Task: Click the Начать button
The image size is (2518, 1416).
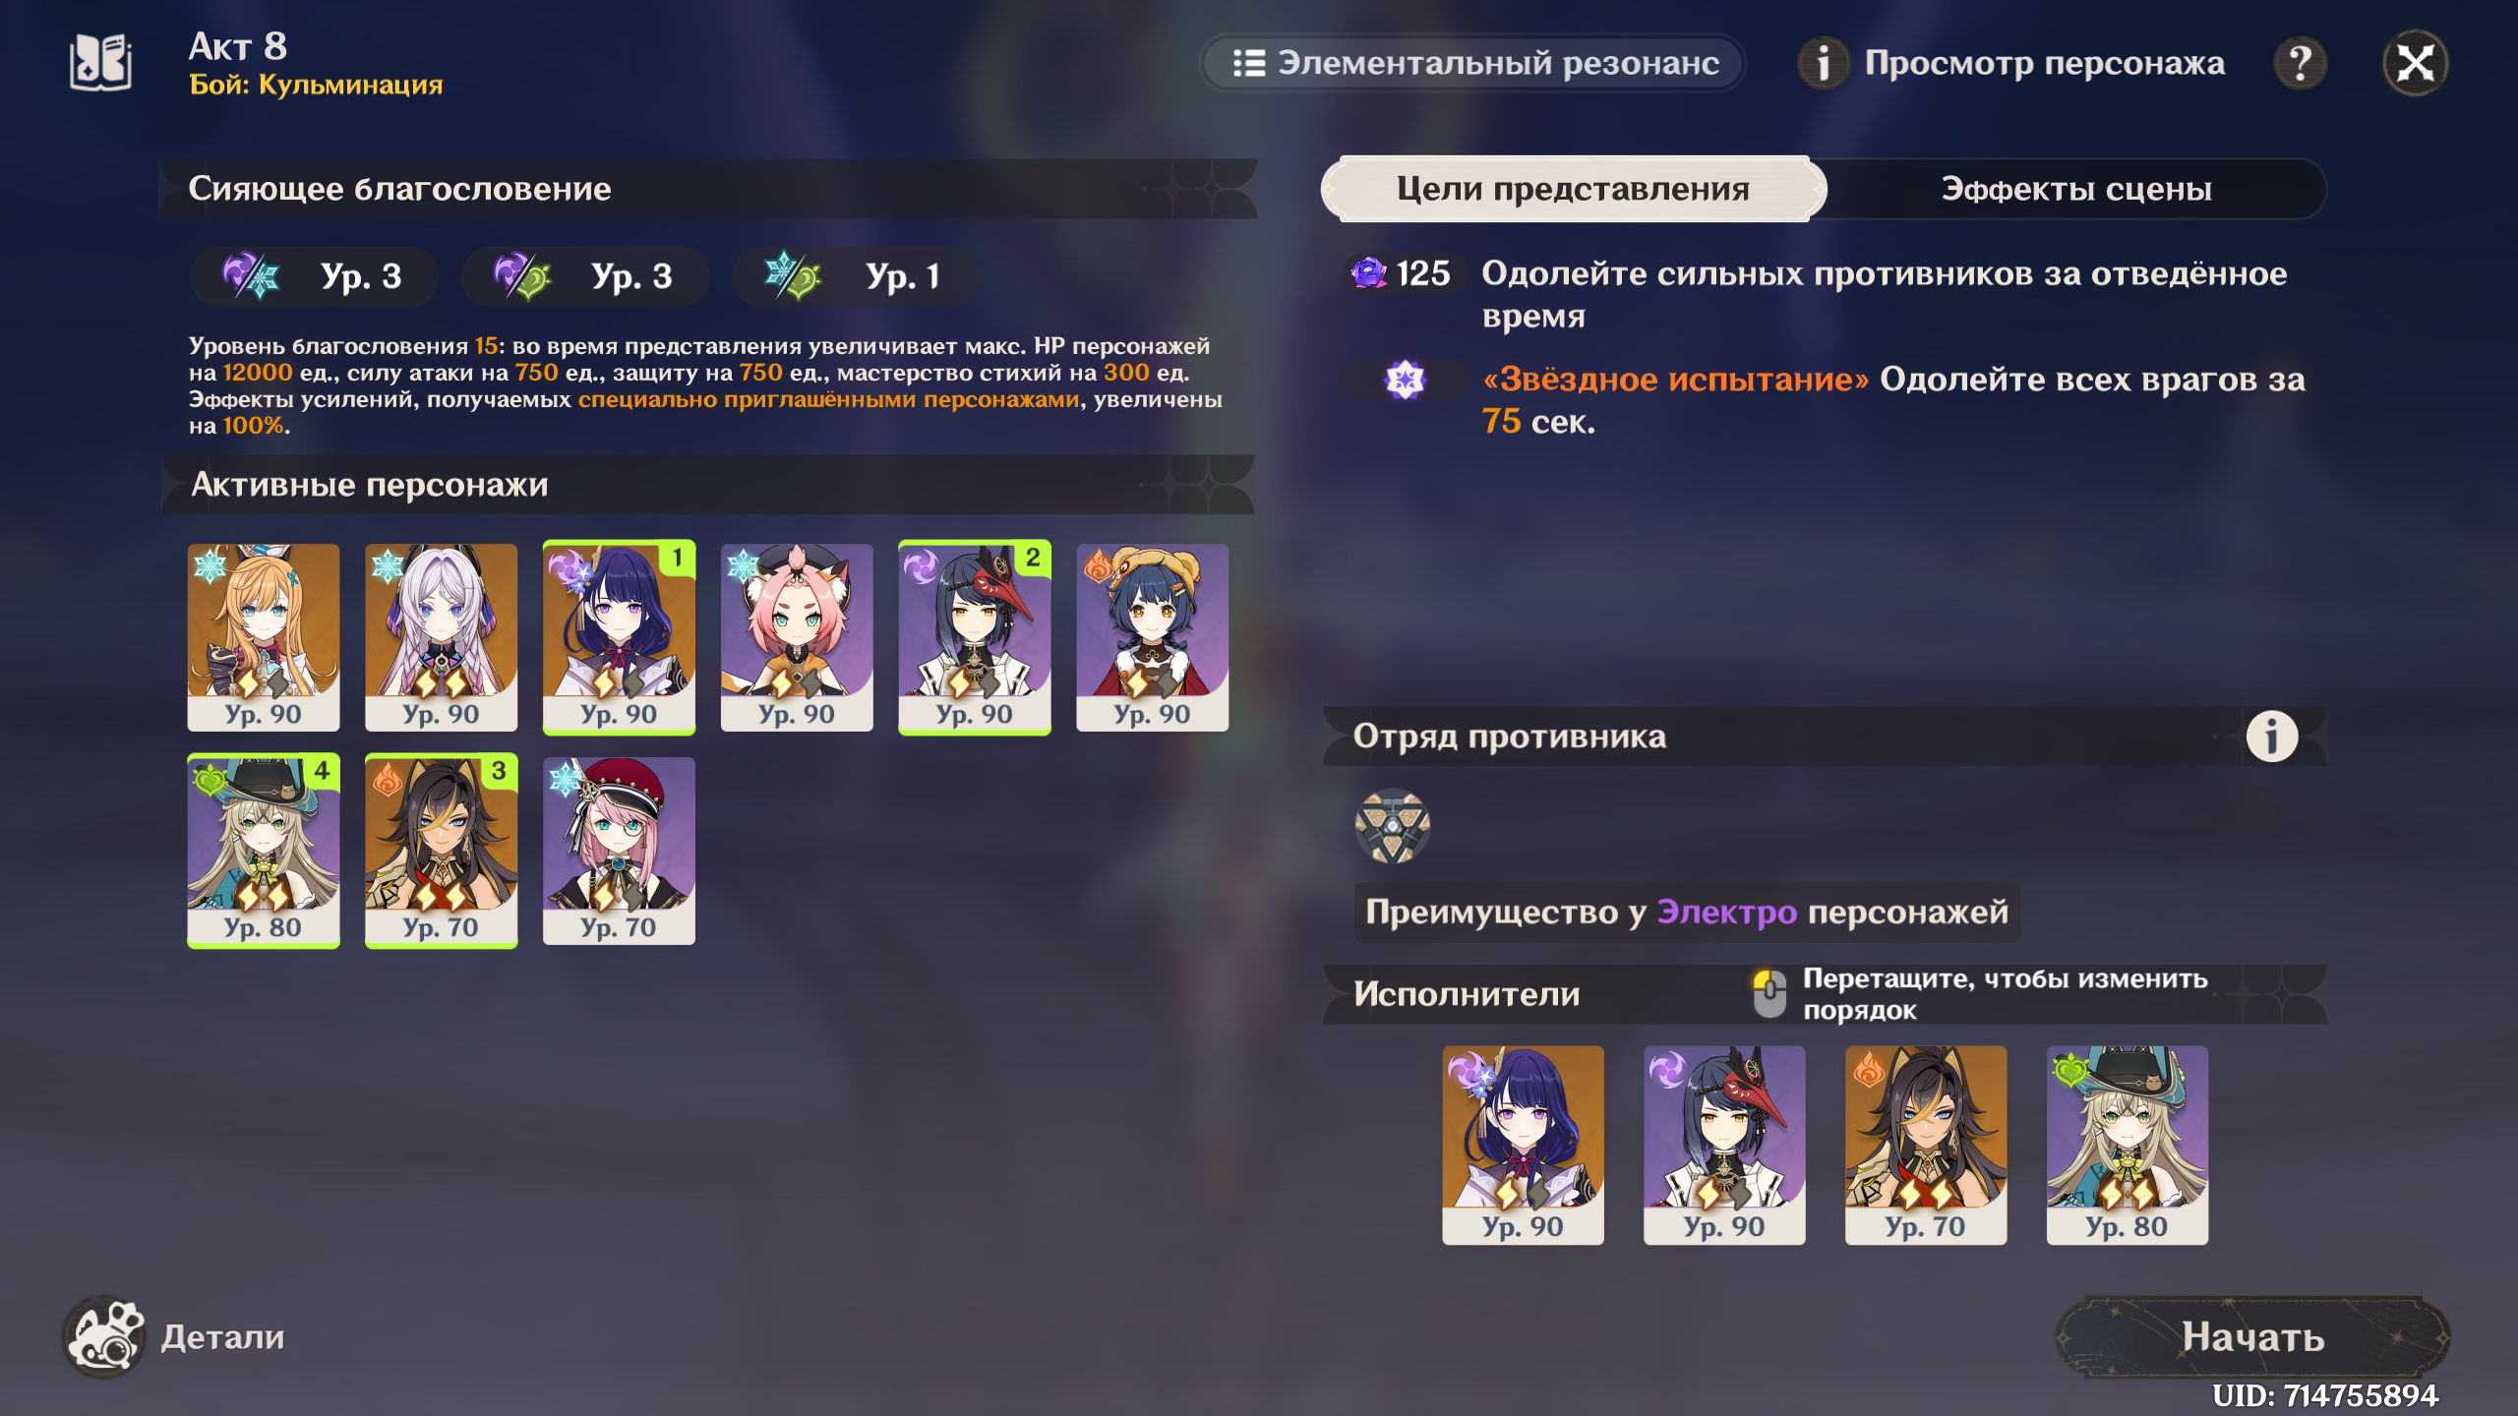Action: tap(2252, 1337)
